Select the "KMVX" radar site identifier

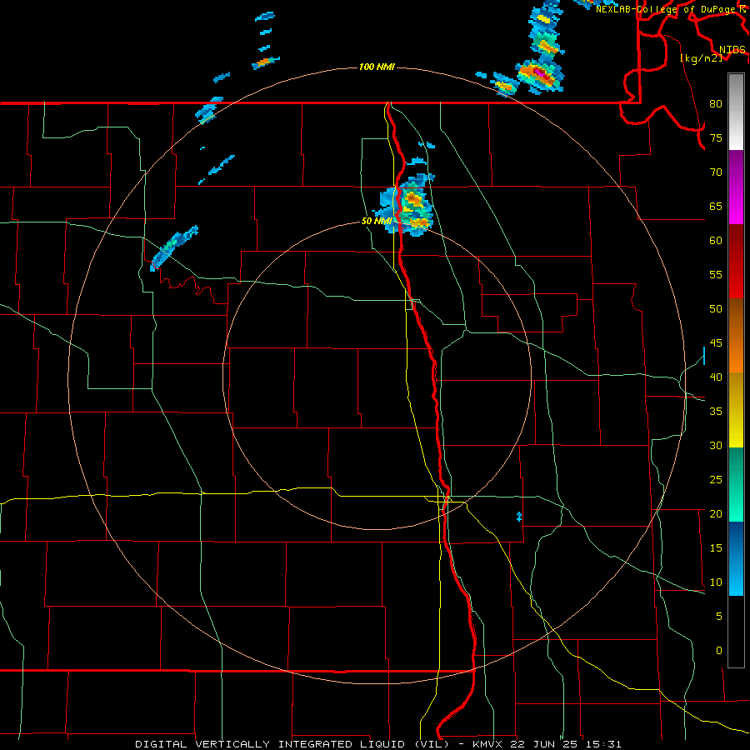click(x=488, y=744)
